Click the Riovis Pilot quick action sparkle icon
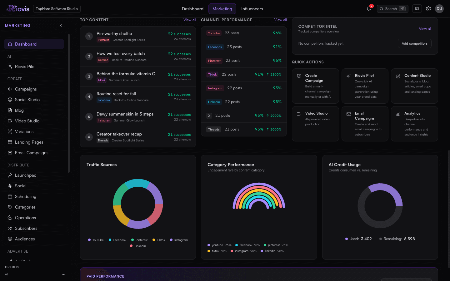The image size is (450, 281). pos(349,76)
